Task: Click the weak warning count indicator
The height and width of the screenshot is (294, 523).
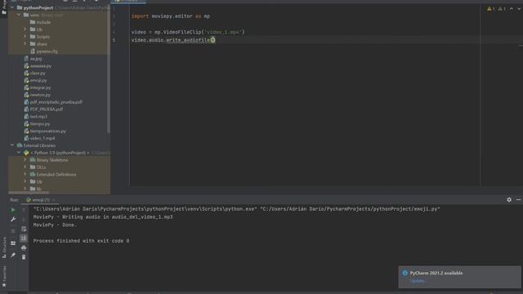Action: pyautogui.click(x=502, y=9)
